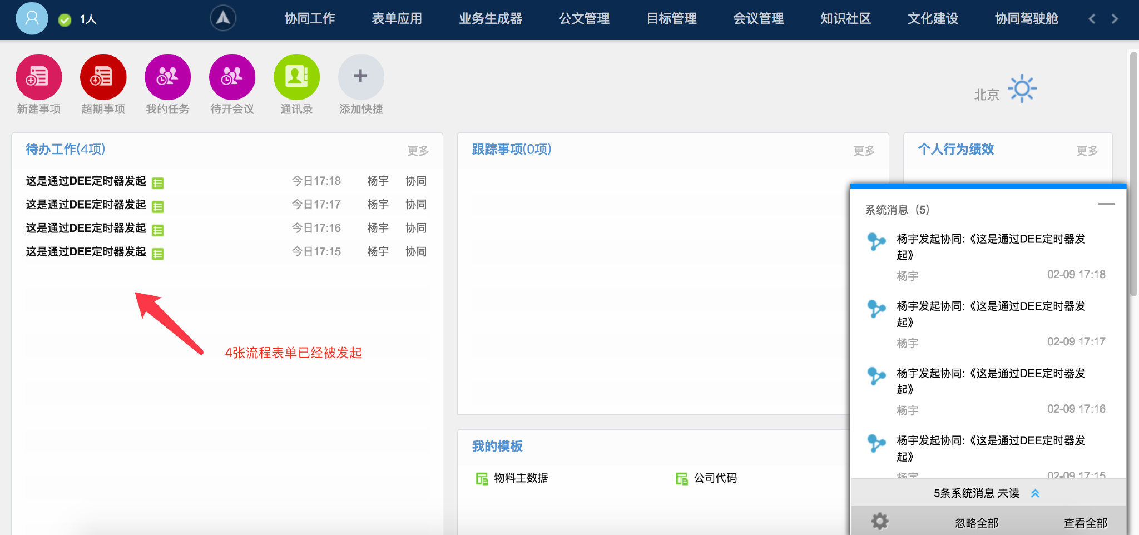This screenshot has height=535, width=1139.
Task: Toggle the green online status indicator
Action: (65, 20)
